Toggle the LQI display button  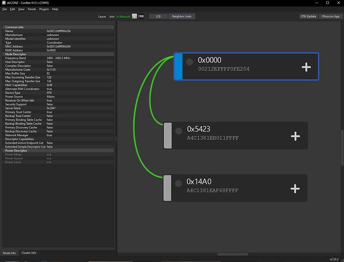tap(158, 16)
